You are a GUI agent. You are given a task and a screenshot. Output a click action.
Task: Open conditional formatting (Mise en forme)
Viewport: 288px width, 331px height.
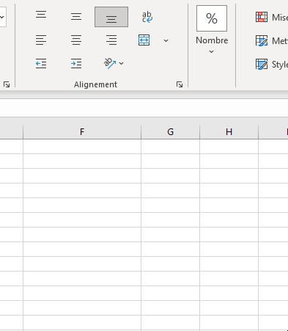coord(271,17)
